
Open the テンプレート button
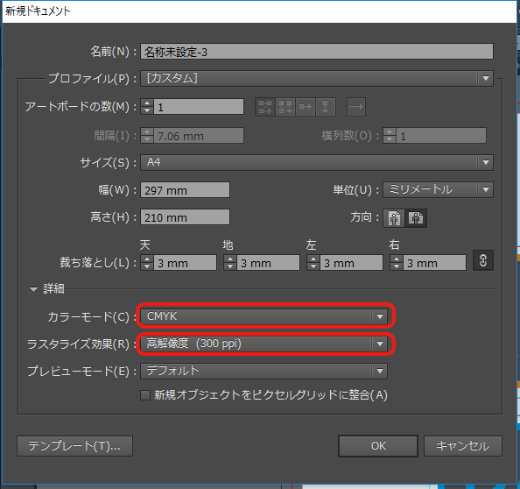click(x=75, y=446)
